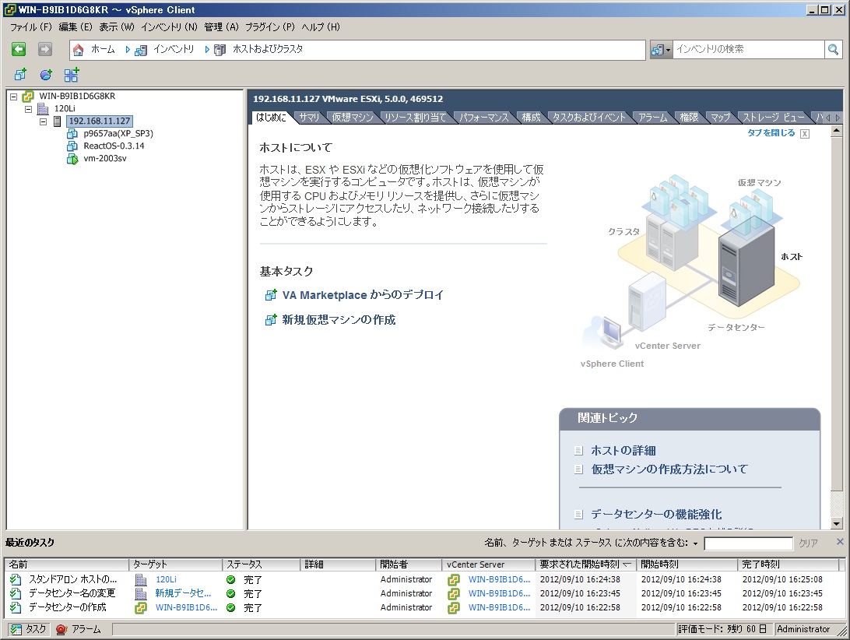Click the magnifier search button
Screen dimensions: 850x640
[x=833, y=49]
